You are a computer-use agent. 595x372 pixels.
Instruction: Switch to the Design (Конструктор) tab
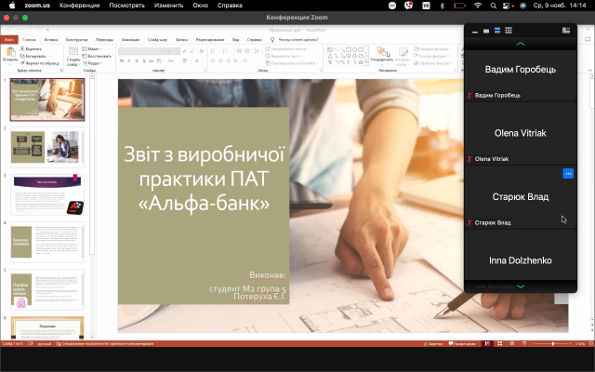tap(76, 39)
